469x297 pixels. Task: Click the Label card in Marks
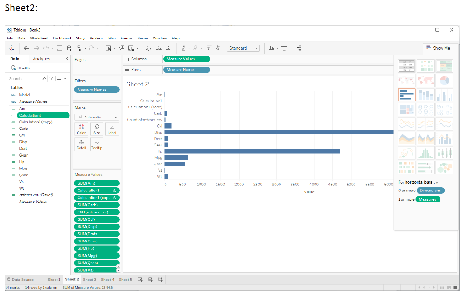point(112,129)
